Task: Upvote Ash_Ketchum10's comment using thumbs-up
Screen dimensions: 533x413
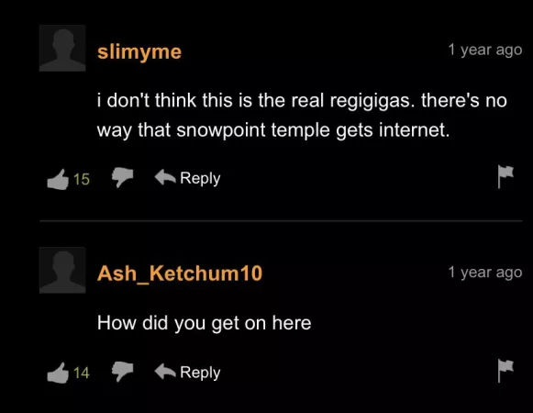Action: point(58,373)
